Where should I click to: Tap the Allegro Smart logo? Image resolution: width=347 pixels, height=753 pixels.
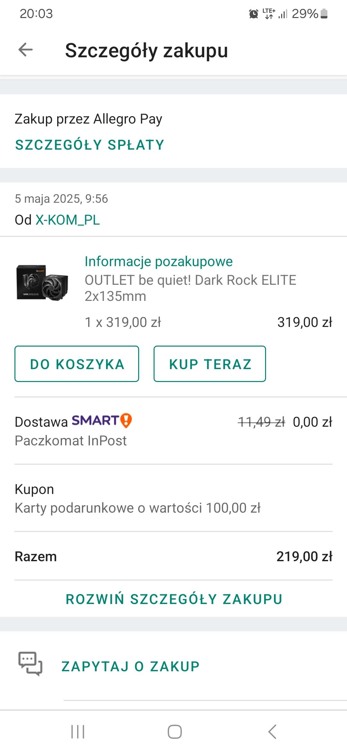(x=102, y=421)
